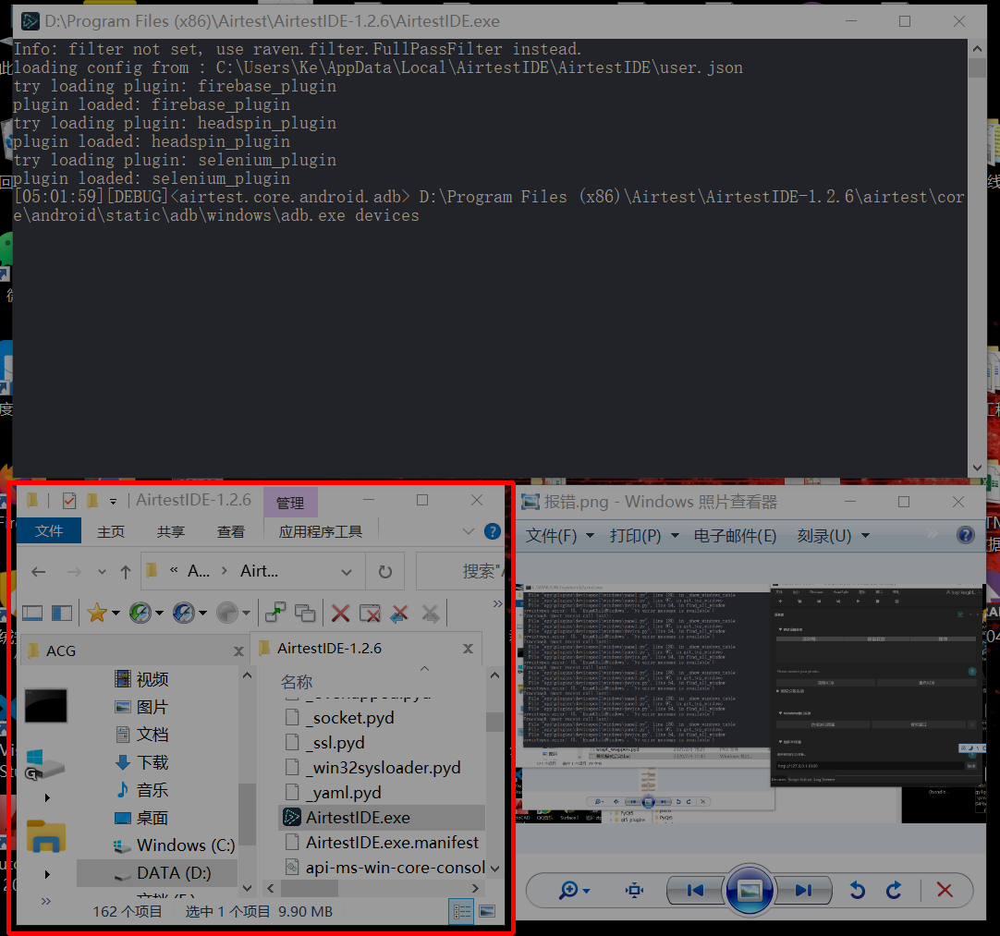Image resolution: width=1000 pixels, height=936 pixels.
Task: Open 刻录(U) menu in Photo Viewer
Action: pyautogui.click(x=833, y=536)
